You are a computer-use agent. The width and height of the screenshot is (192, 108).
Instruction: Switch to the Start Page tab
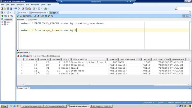[22, 13]
